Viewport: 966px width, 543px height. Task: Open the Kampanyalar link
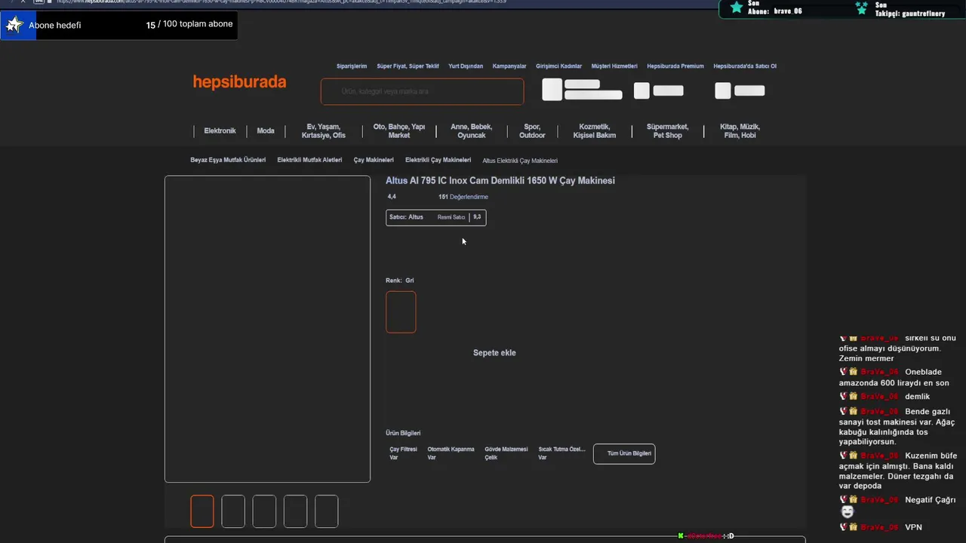coord(509,66)
